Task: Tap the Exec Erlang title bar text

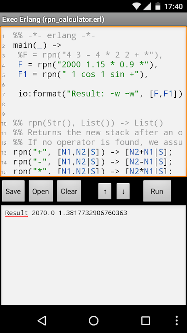Action: (x=53, y=20)
